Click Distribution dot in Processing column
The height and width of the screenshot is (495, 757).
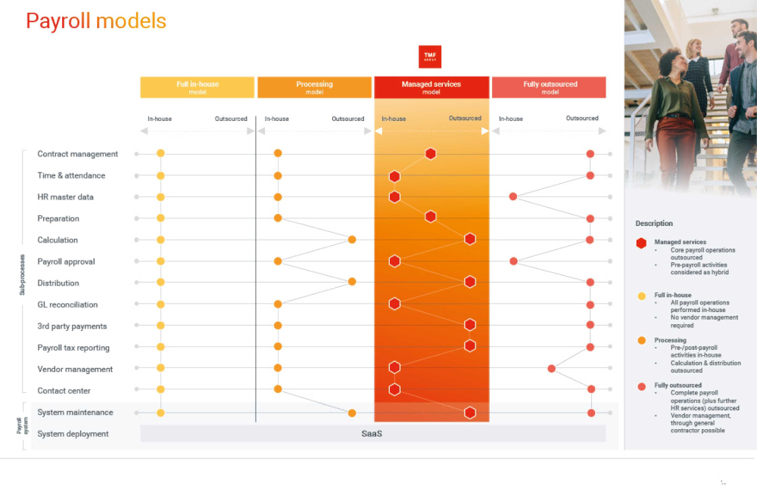pyautogui.click(x=352, y=282)
